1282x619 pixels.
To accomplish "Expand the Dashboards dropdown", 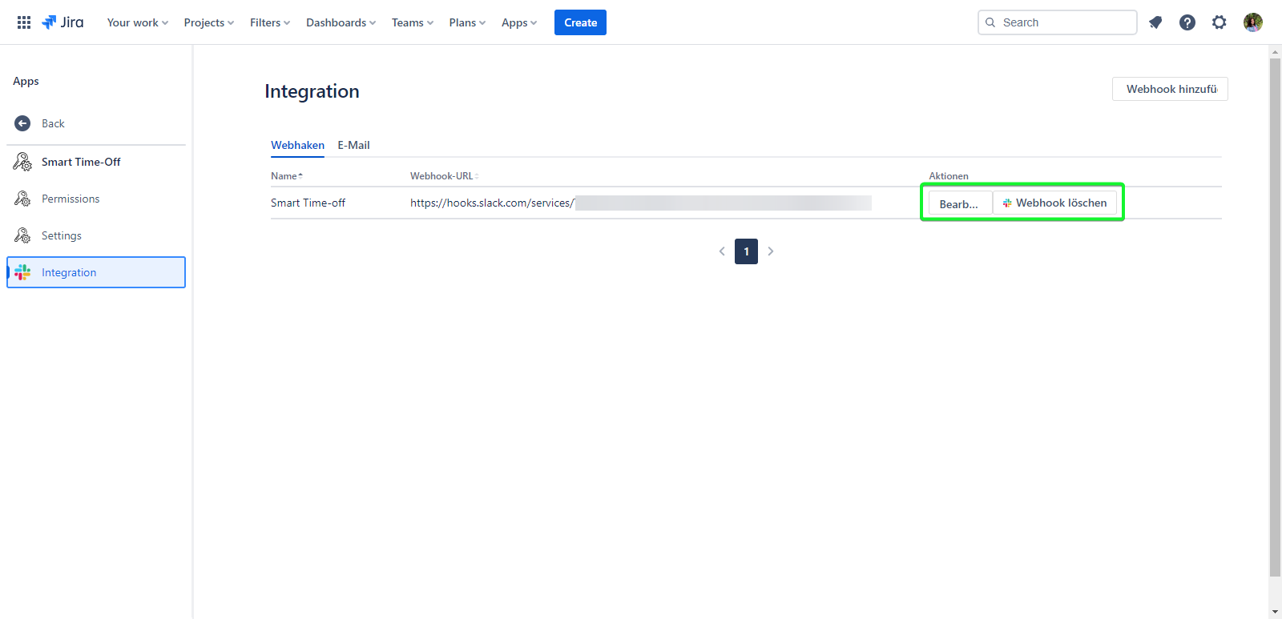I will 341,22.
